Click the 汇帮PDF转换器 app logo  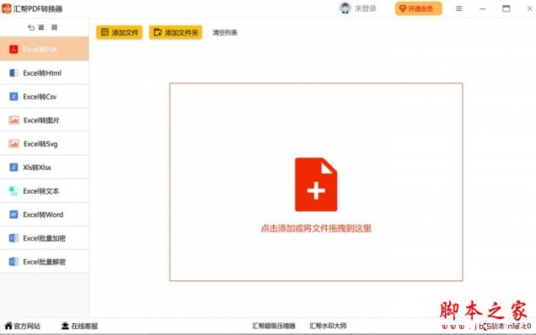coord(6,8)
